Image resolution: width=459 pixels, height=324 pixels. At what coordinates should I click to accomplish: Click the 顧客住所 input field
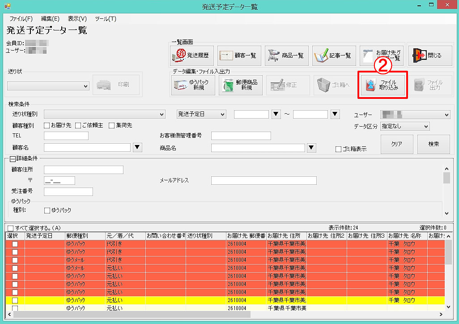pyautogui.click(x=83, y=170)
